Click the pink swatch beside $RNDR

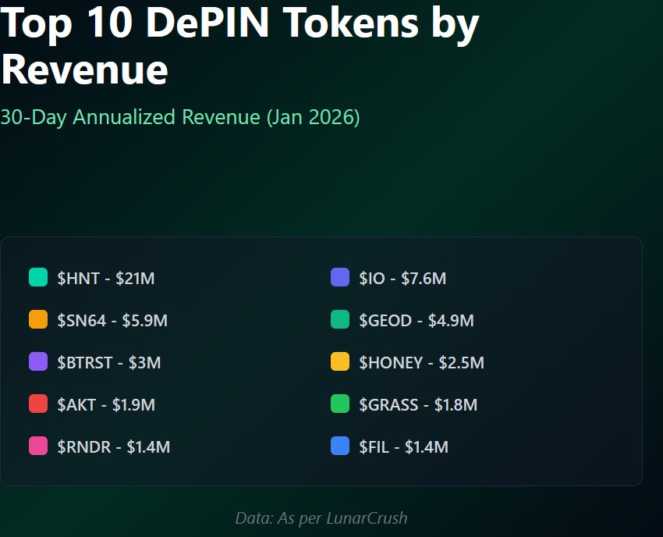(38, 446)
